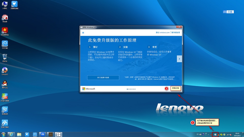The image size is (244, 137).
Task: Open the network signal tray icon
Action: (227, 134)
